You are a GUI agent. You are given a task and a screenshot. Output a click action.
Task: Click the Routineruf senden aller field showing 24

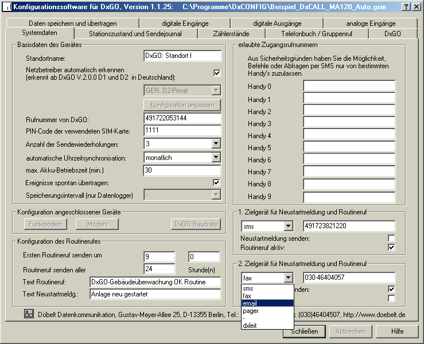tap(160, 269)
